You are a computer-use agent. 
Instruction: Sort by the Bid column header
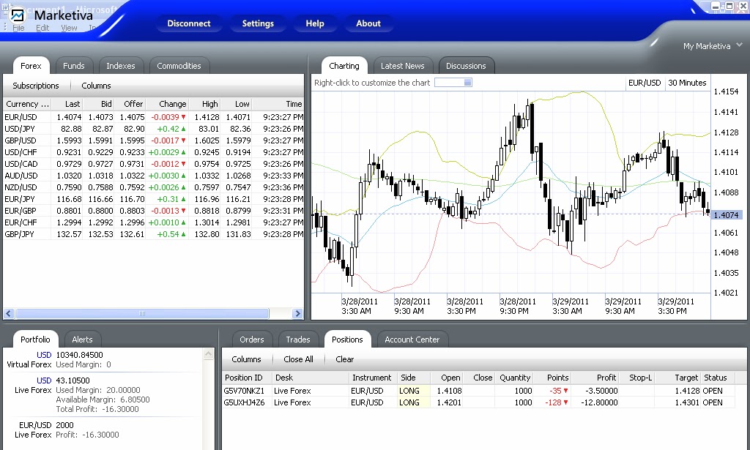pos(99,104)
